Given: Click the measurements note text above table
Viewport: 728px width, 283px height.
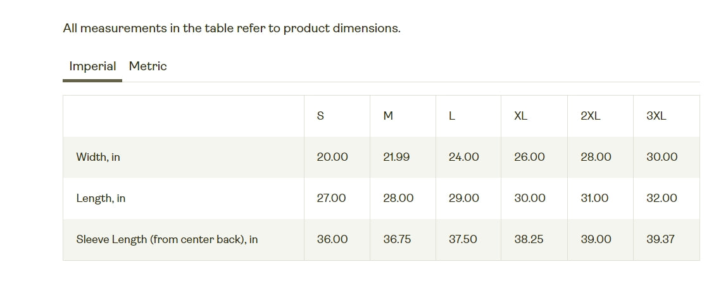Looking at the screenshot, I should (x=232, y=28).
